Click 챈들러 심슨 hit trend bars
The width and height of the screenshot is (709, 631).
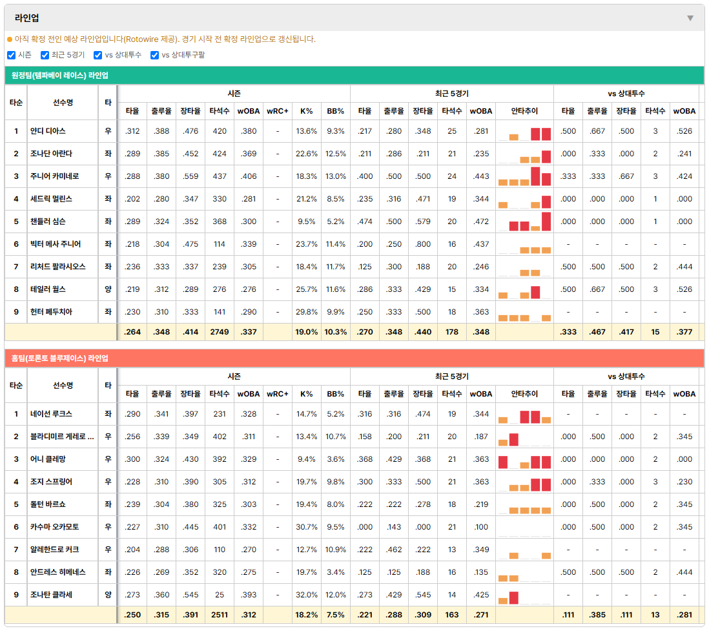click(524, 222)
